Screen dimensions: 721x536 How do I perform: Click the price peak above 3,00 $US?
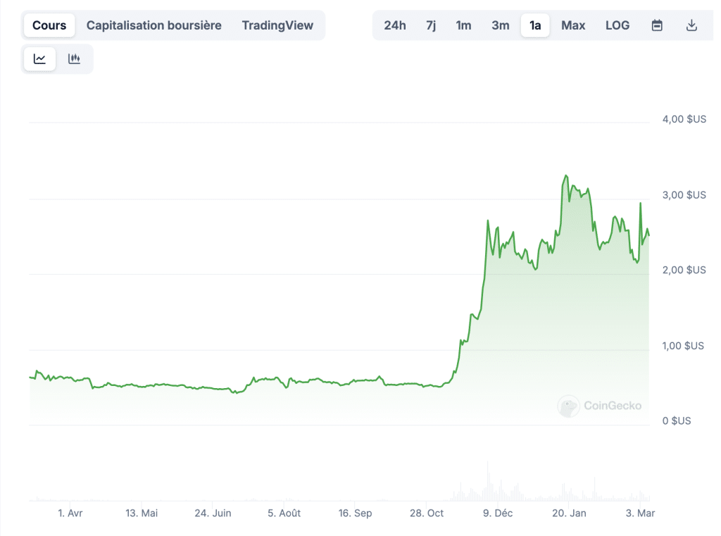click(566, 176)
